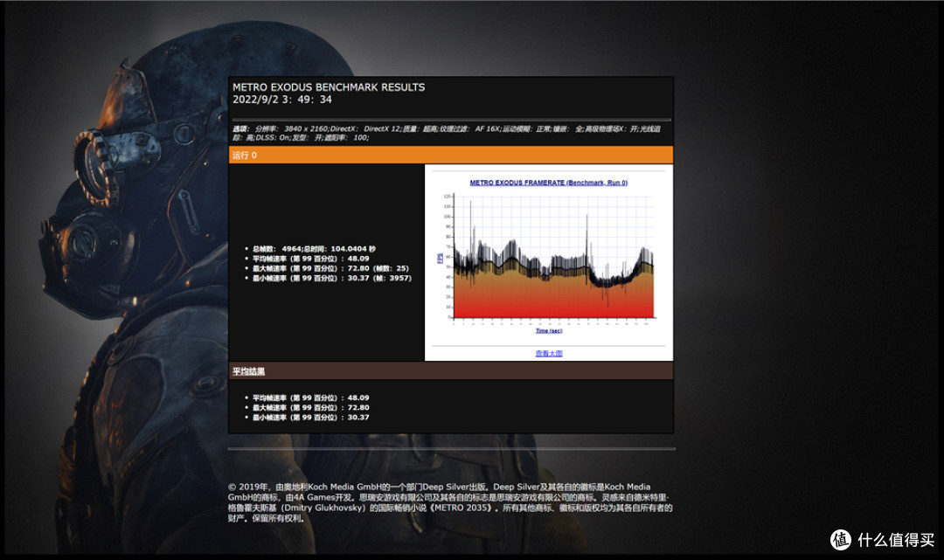The width and height of the screenshot is (944, 560).
Task: Click the 2022/9/2 3:49:34 timestamp
Action: (282, 100)
